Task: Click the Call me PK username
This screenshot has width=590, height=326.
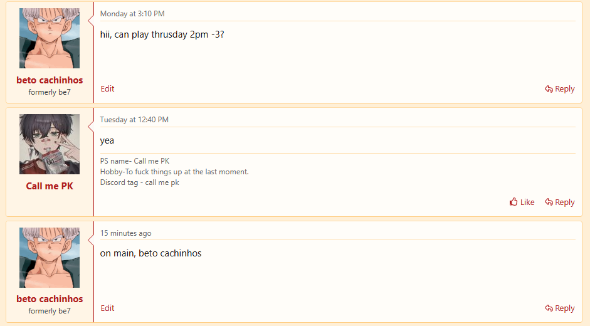Action: tap(50, 186)
